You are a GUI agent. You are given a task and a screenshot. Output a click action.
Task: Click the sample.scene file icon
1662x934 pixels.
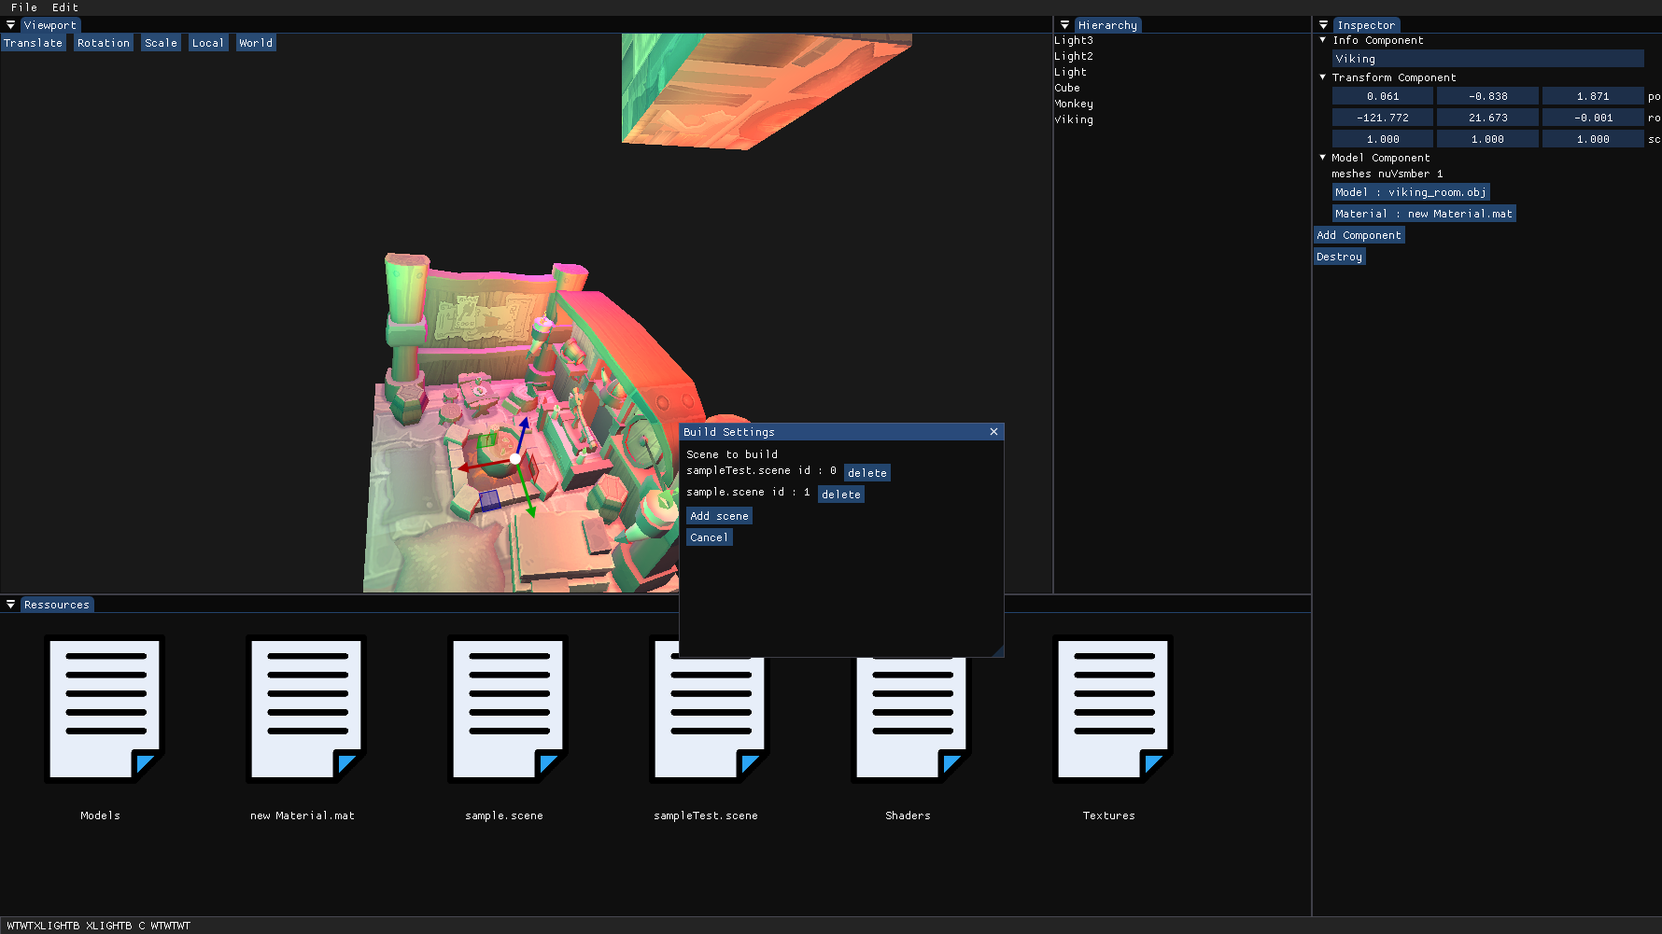tap(507, 709)
